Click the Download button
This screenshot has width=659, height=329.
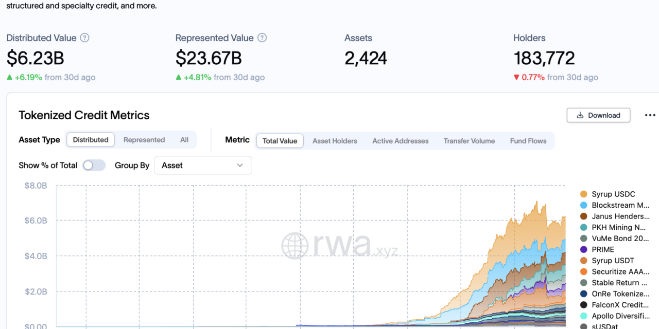(598, 115)
